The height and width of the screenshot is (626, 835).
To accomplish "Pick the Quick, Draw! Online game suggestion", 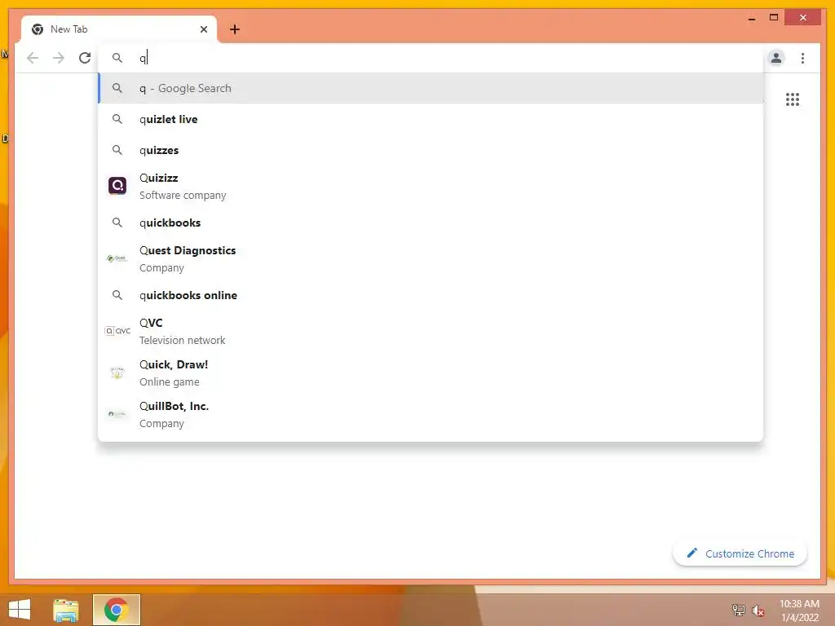I will point(431,373).
